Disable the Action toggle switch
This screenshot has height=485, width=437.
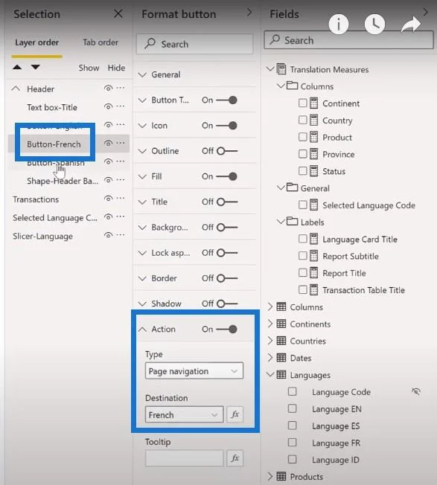click(x=227, y=329)
